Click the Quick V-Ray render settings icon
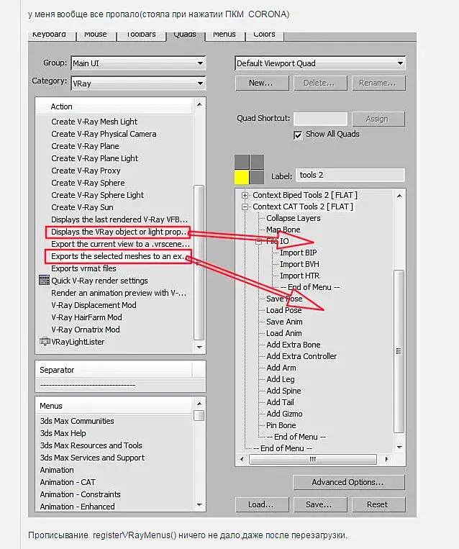 point(44,280)
